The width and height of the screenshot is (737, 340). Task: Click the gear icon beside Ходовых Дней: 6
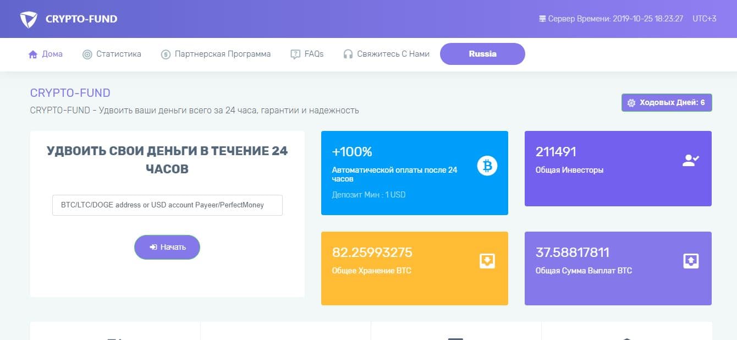tap(630, 102)
